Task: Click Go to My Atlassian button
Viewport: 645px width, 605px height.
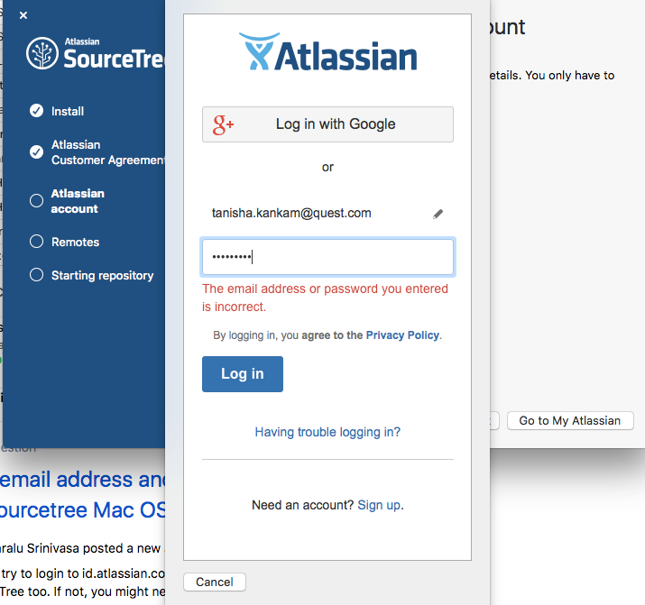Action: (570, 420)
